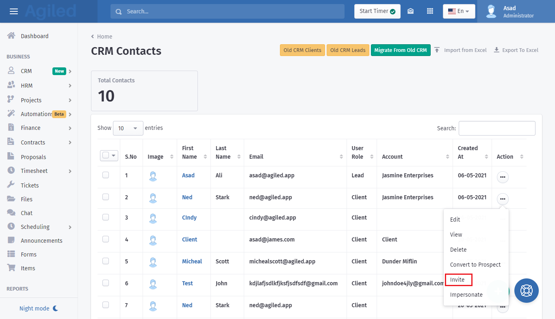This screenshot has width=555, height=319.
Task: Click the Tickets wrench icon in sidebar
Action: (11, 185)
